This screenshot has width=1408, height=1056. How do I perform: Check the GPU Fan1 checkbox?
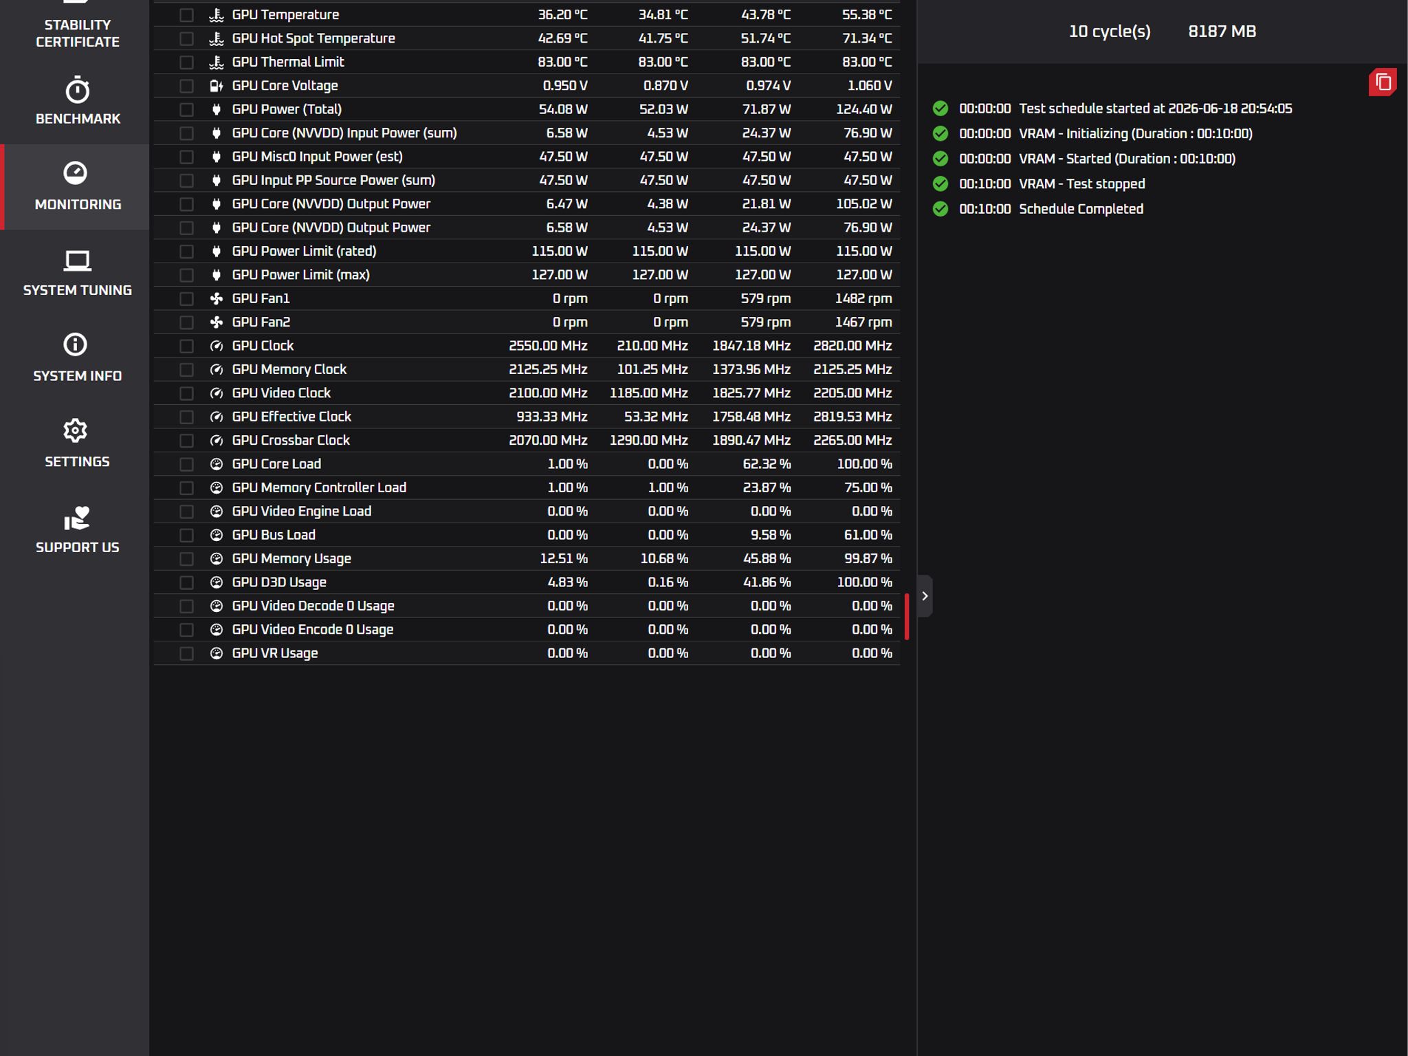click(x=186, y=298)
